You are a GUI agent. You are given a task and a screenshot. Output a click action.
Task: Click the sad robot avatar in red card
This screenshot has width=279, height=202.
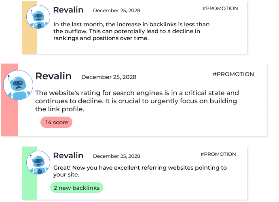click(18, 85)
